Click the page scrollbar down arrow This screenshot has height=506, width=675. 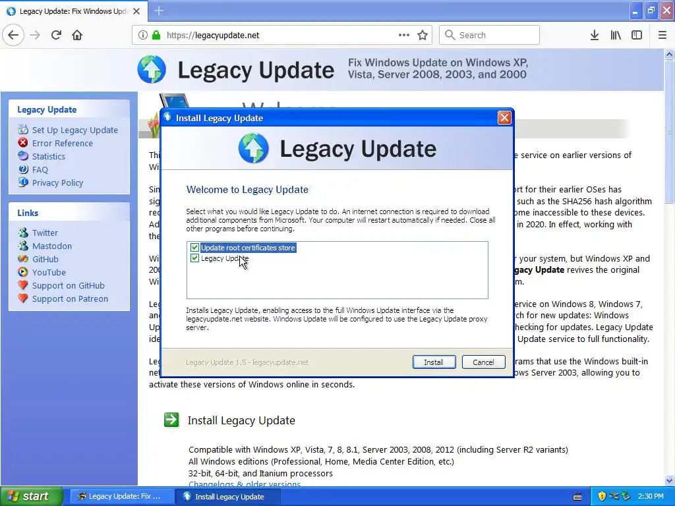tap(669, 480)
